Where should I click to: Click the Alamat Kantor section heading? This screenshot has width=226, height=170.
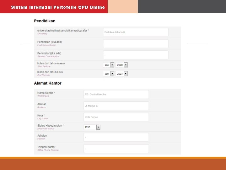48,83
